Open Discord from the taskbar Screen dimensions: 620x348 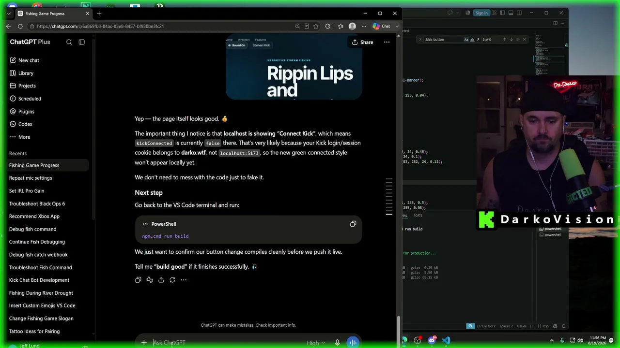[432, 341]
